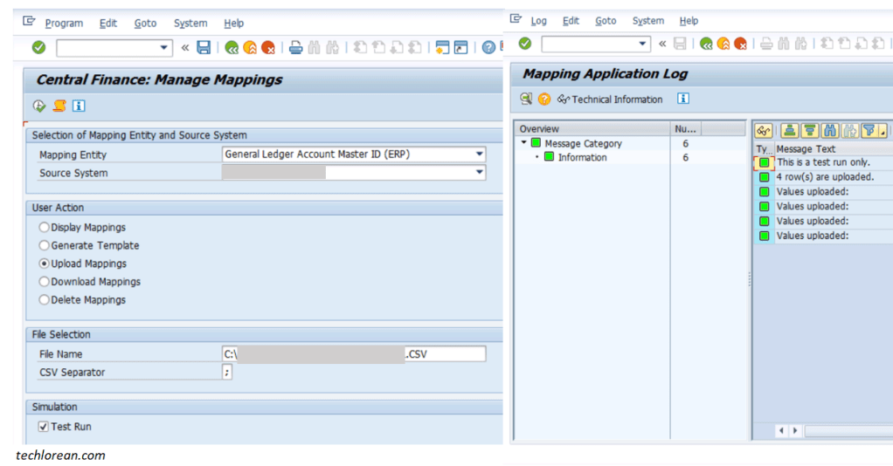The width and height of the screenshot is (893, 466).
Task: Click Print icon in Manage Mappings toolbar
Action: click(295, 48)
